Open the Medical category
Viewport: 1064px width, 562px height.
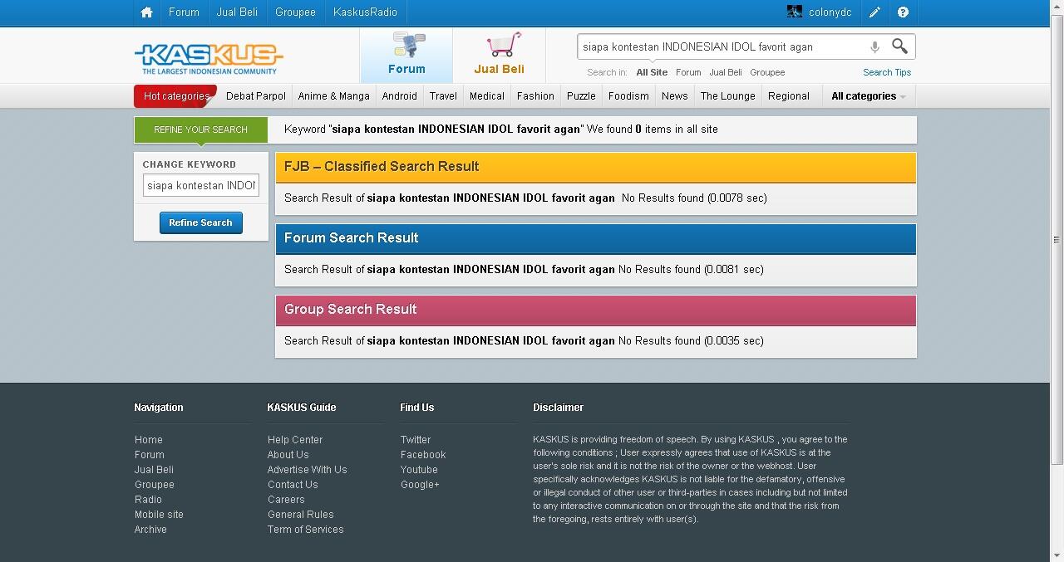487,96
